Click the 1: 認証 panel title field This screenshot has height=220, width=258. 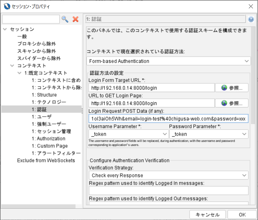(x=165, y=19)
